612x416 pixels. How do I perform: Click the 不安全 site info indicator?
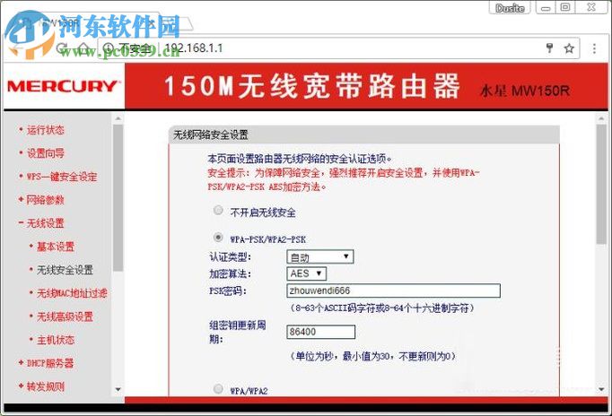(x=127, y=48)
